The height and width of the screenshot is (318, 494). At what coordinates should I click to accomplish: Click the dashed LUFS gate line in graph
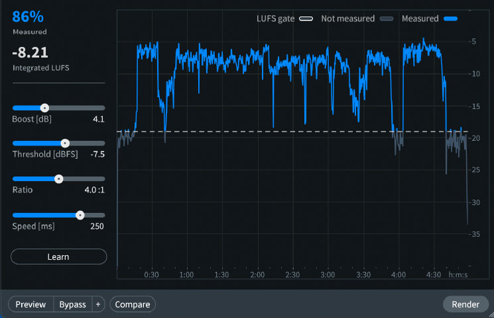pyautogui.click(x=292, y=132)
